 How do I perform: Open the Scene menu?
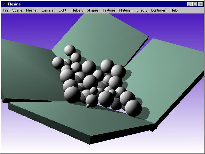[x=17, y=10]
